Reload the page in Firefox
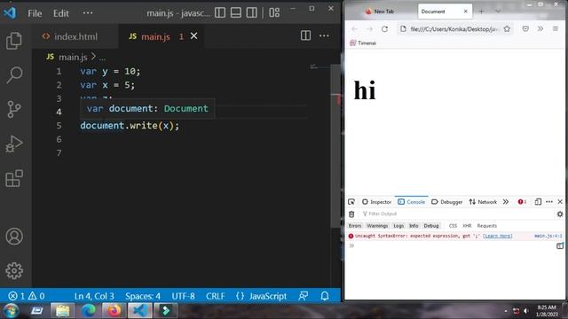Viewport: 568px width, 319px height. (384, 29)
